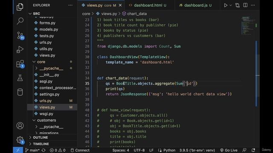This screenshot has height=153, width=273.
Task: Click the core breadcrumb
Action: click(x=86, y=14)
